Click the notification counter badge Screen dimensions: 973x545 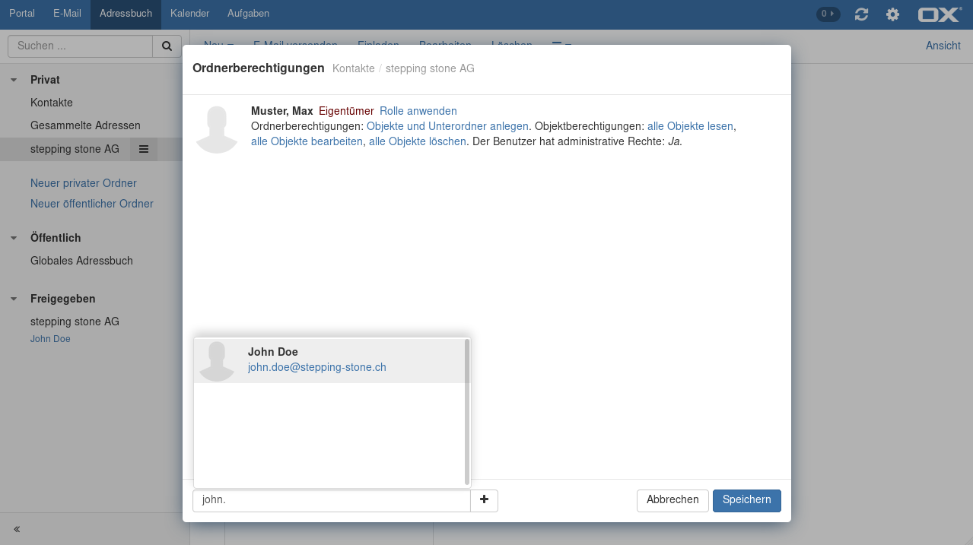click(828, 14)
